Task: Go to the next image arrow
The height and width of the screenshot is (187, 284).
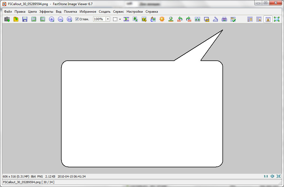Action: (x=42, y=19)
